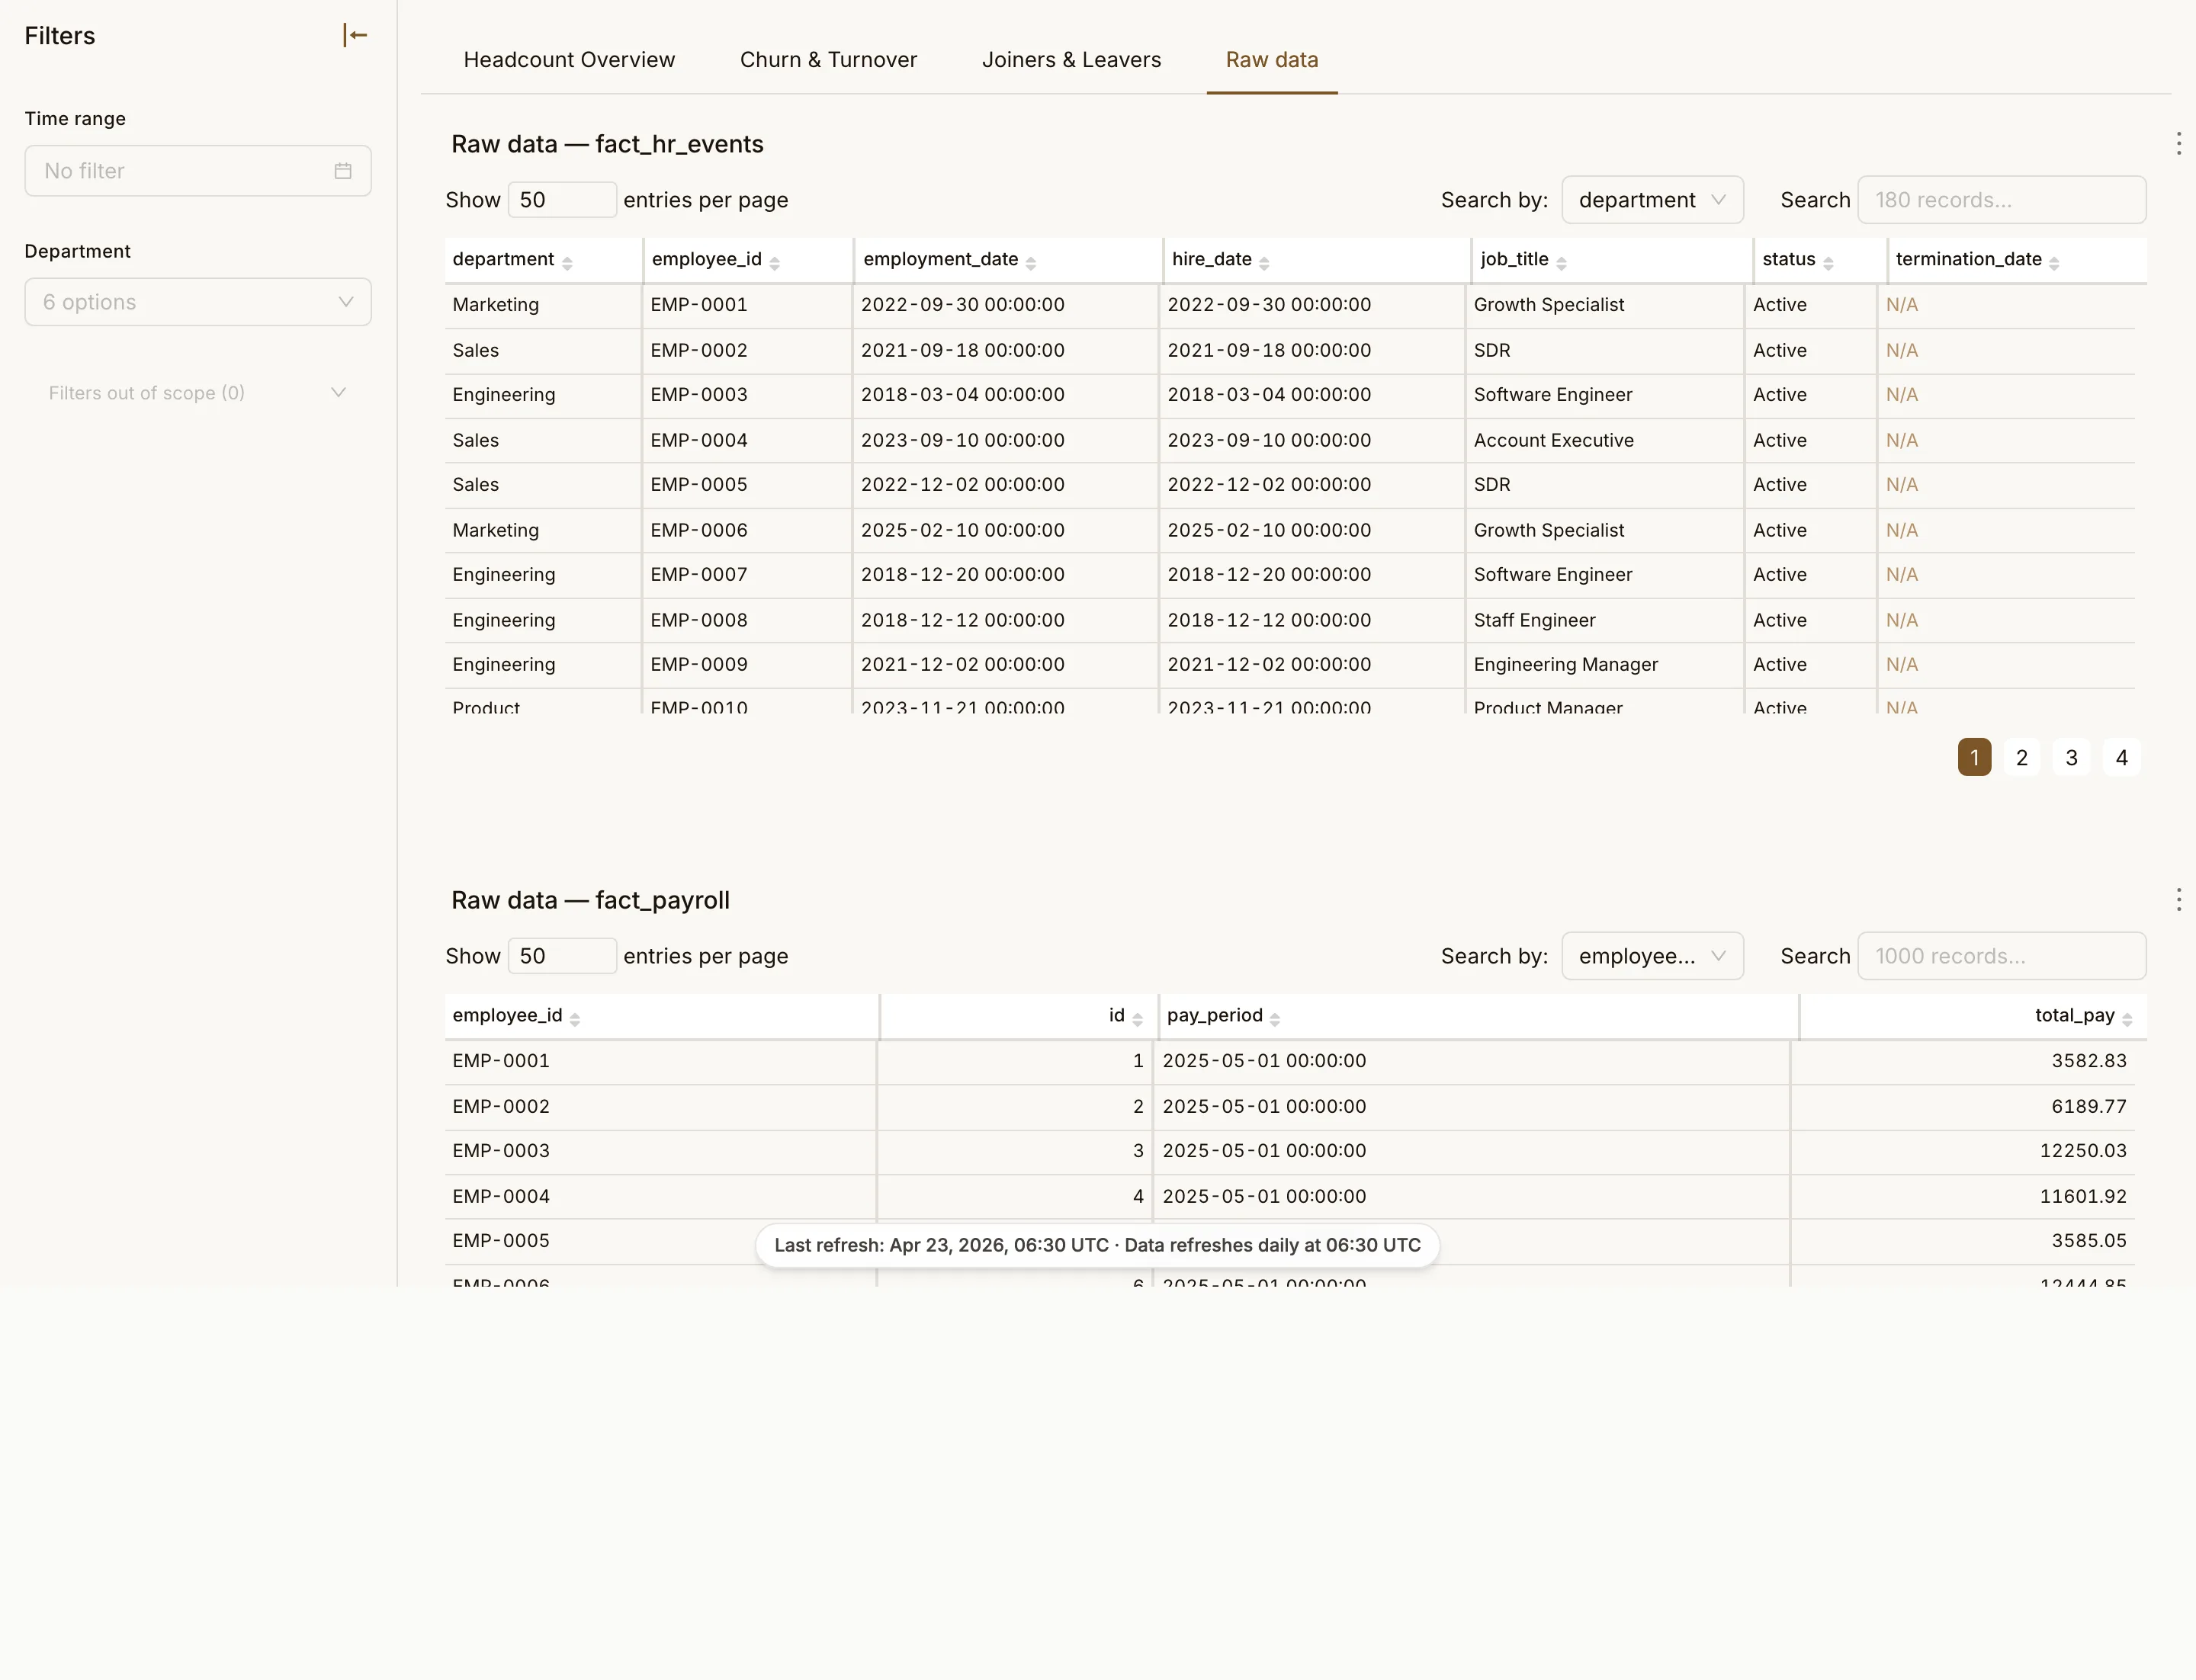Click the 1000 records search box
2196x1680 pixels.
click(2001, 956)
